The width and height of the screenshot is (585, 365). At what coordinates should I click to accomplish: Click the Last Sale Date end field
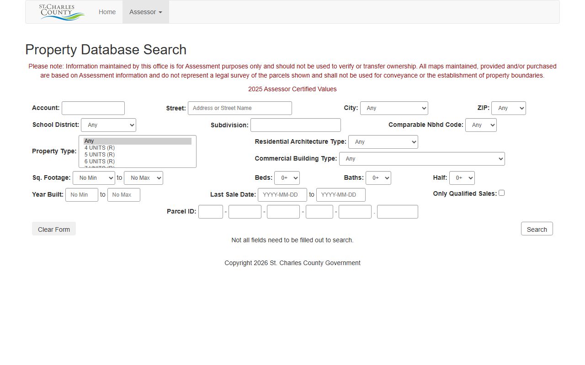click(x=341, y=195)
